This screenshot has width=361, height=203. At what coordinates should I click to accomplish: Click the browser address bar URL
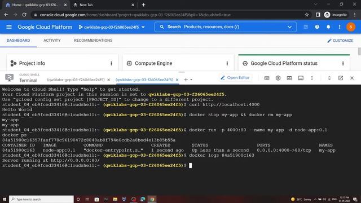click(135, 15)
